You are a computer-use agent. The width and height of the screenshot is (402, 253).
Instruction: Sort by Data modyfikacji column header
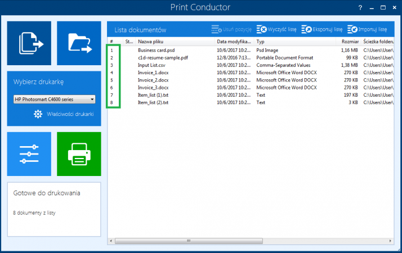coord(234,42)
